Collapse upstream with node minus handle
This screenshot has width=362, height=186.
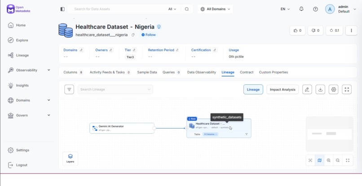[186, 128]
